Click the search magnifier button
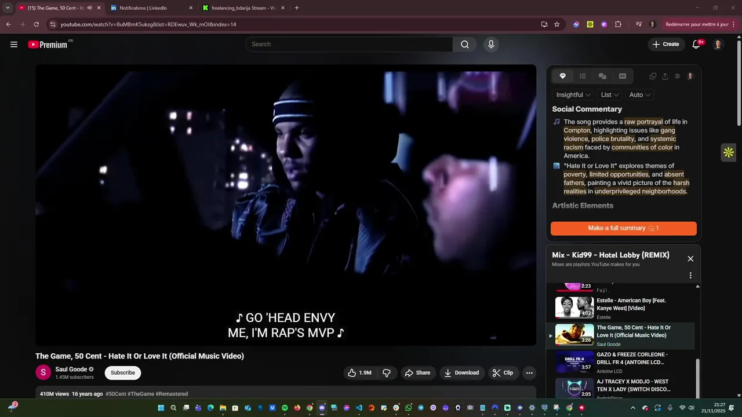The image size is (742, 417). pos(465,45)
